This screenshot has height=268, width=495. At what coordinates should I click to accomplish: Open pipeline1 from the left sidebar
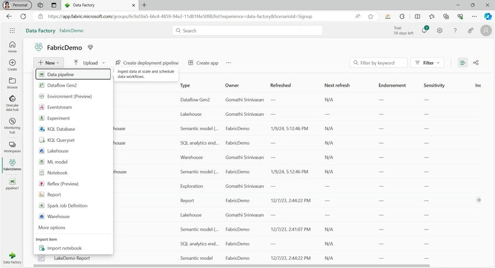pos(12,184)
